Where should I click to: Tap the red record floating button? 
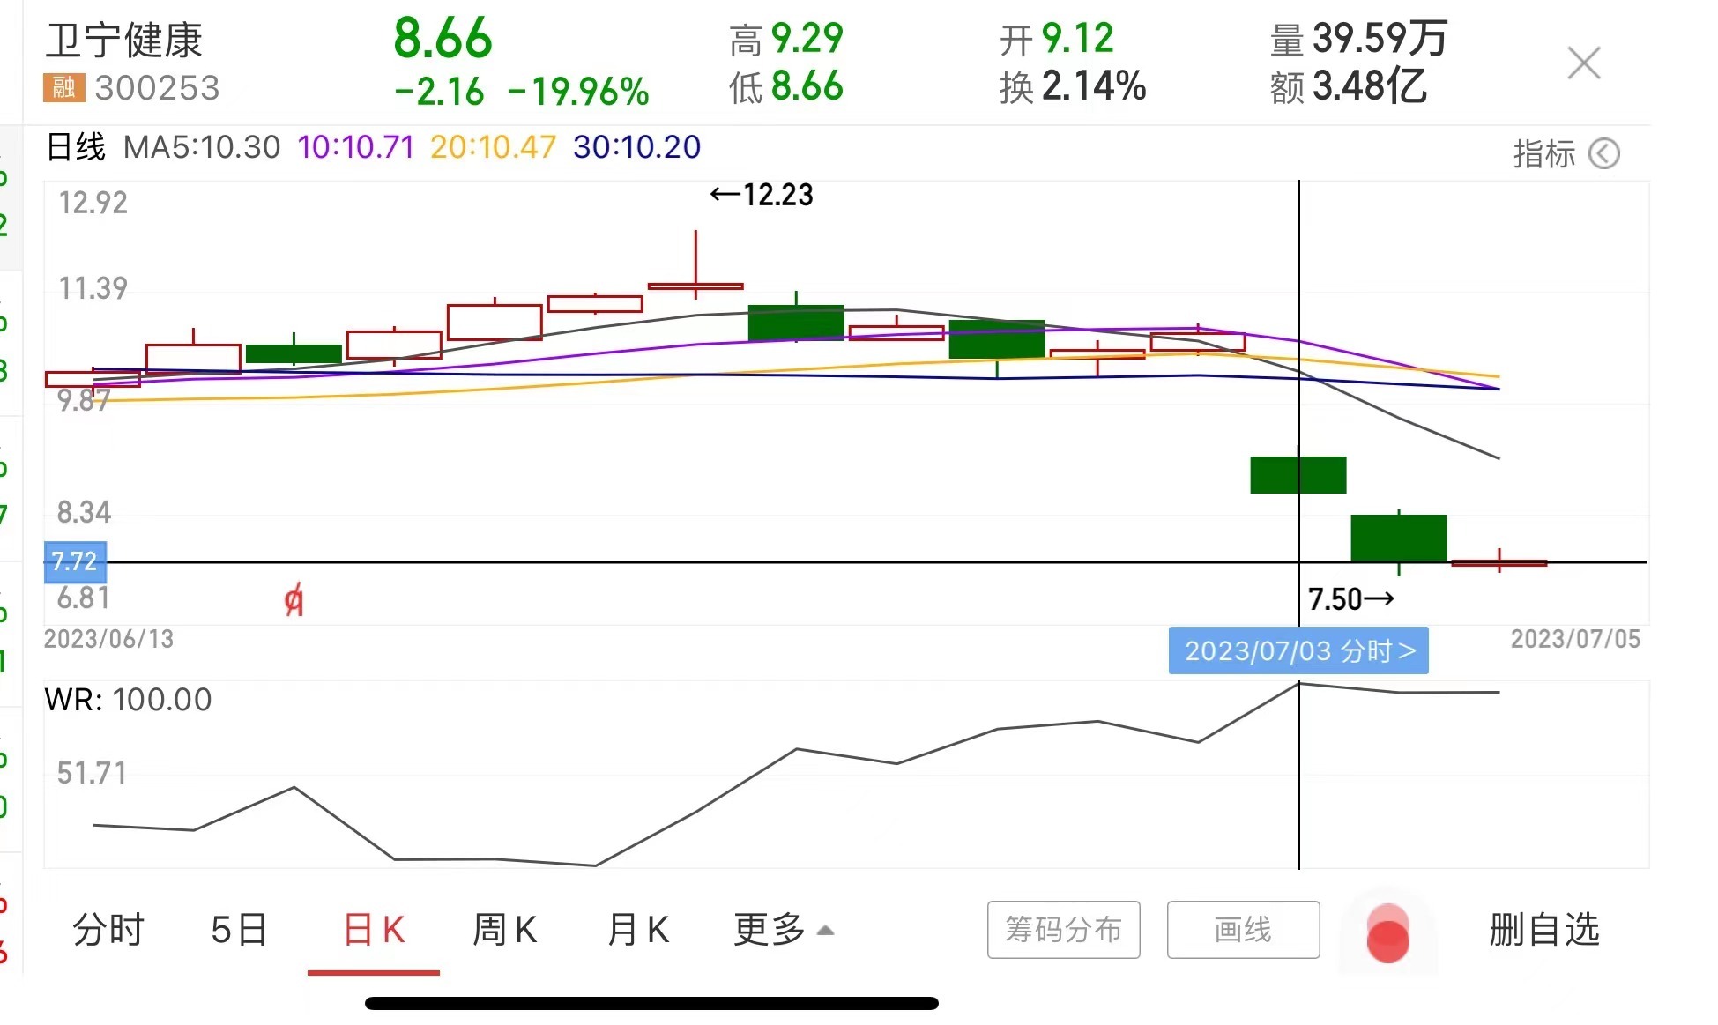[1387, 932]
